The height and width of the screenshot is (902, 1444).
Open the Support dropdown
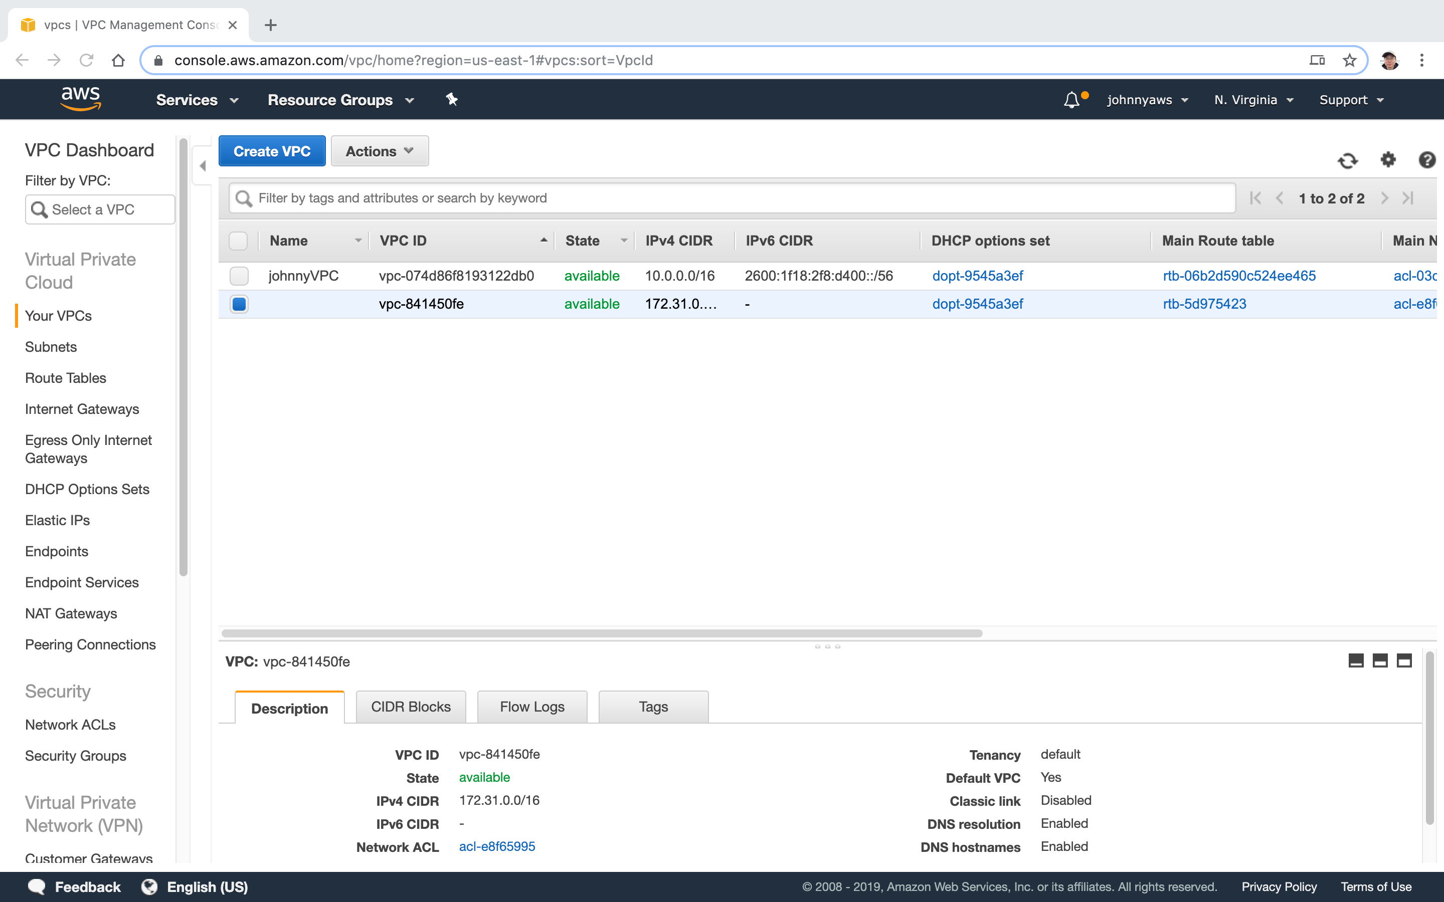(1352, 100)
